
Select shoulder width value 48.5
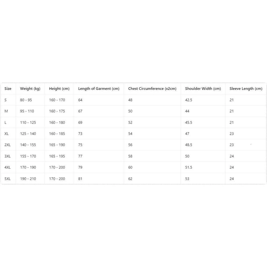tap(189, 145)
